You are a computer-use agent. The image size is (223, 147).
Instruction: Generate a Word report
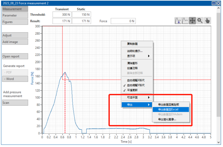(15, 79)
